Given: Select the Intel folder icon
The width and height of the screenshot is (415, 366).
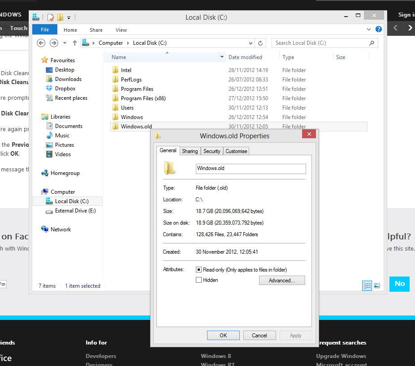Looking at the screenshot, I should (115, 70).
